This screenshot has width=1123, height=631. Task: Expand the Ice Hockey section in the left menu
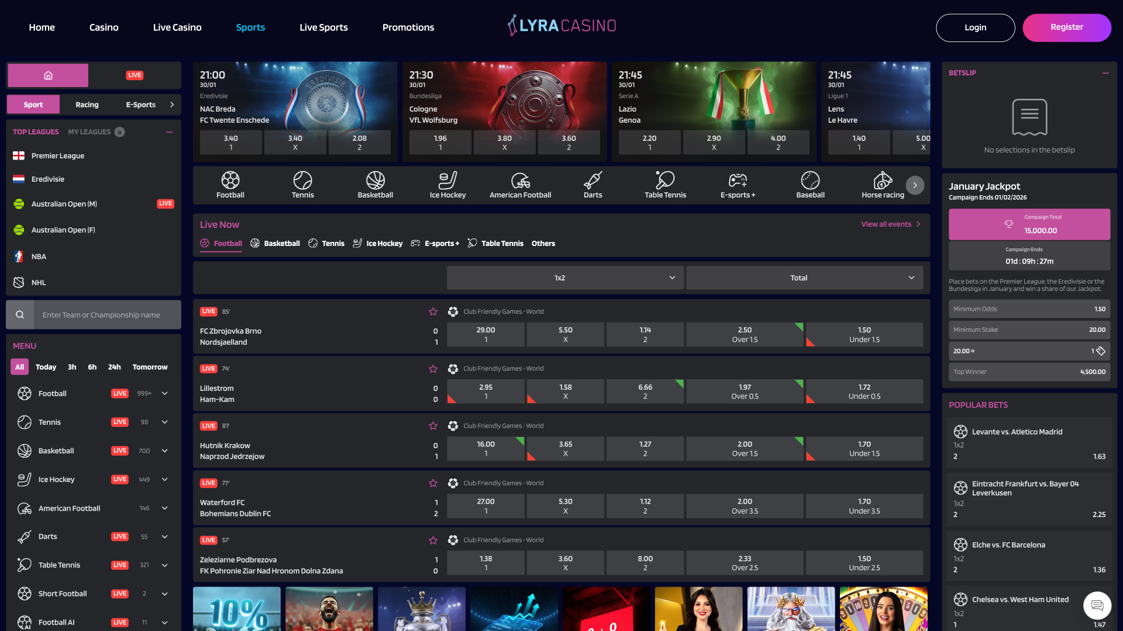164,479
